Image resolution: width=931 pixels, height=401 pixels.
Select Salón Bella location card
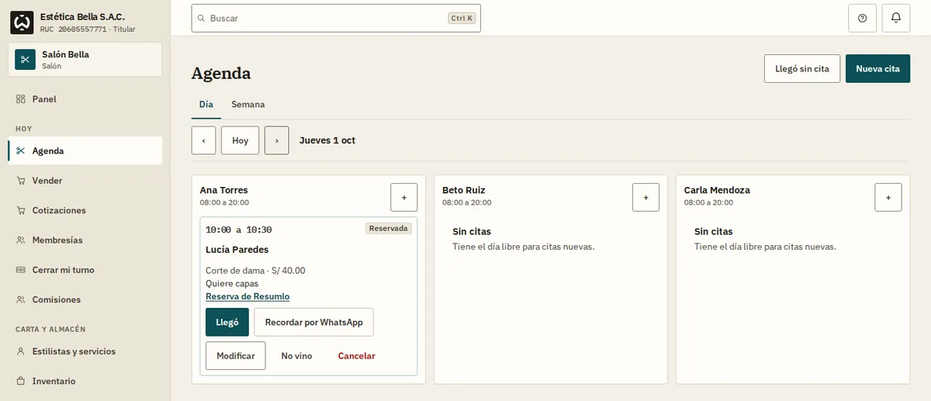coord(85,60)
